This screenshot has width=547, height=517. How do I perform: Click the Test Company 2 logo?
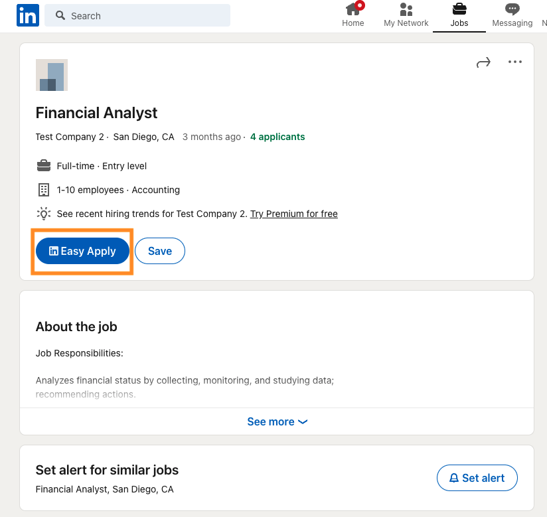[52, 75]
